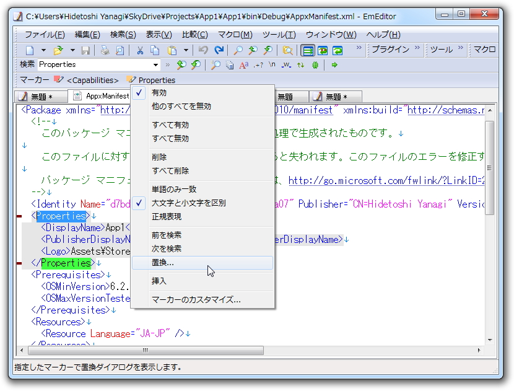Viewport: 514px width, 391px height.
Task: Click the incremental search magnifier icon
Action: (216, 65)
